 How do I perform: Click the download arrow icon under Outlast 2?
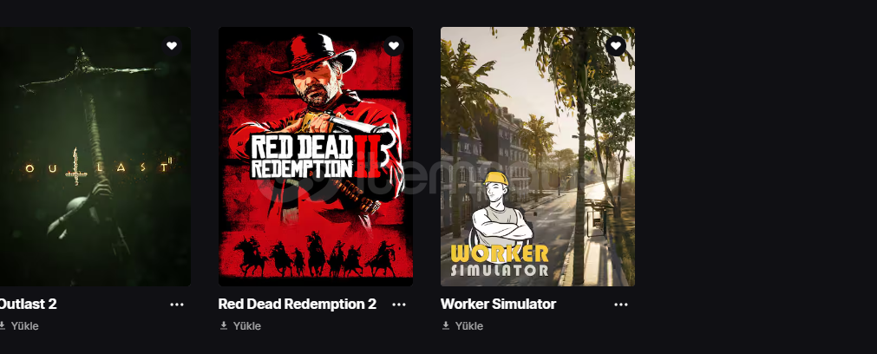click(3, 325)
